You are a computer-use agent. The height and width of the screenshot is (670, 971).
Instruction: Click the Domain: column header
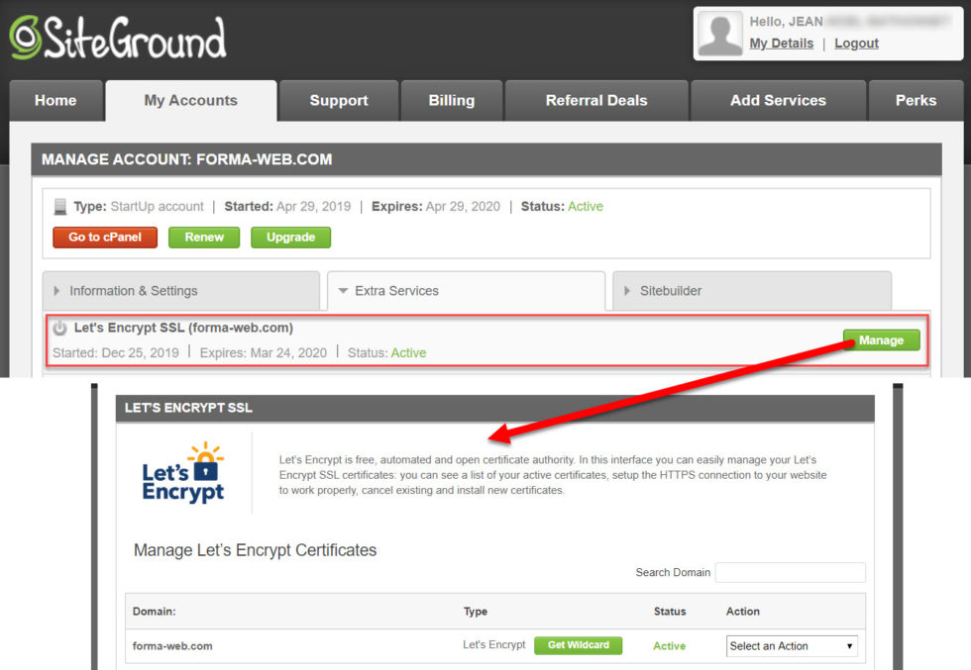(155, 612)
